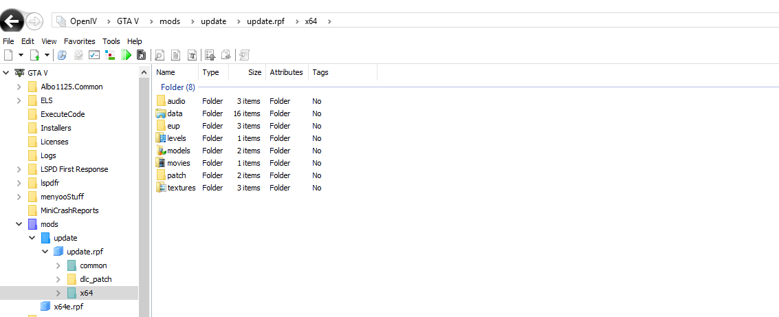Click OpenIV in the address breadcrumb

(x=83, y=21)
